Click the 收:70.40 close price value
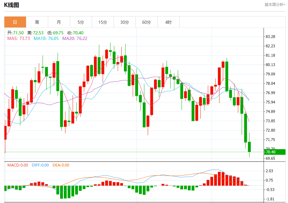Screen dimensions: 288x203 click(75, 33)
